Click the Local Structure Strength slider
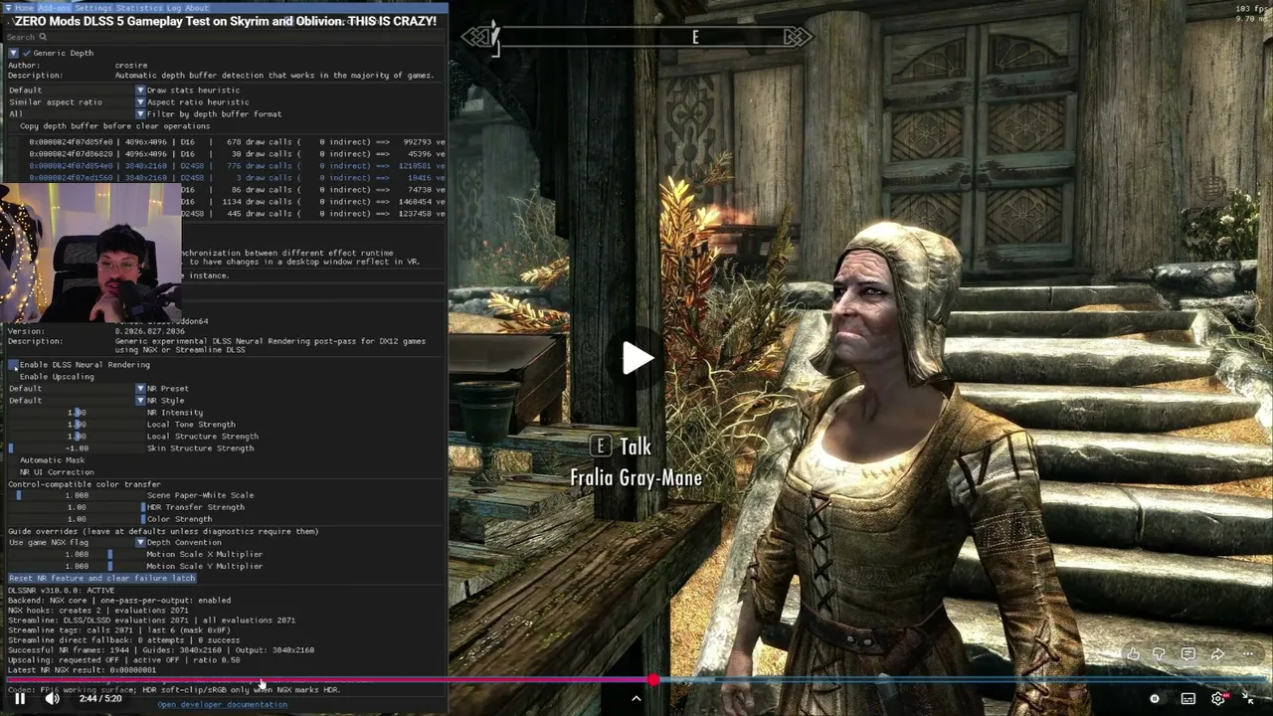The width and height of the screenshot is (1273, 716). point(76,437)
